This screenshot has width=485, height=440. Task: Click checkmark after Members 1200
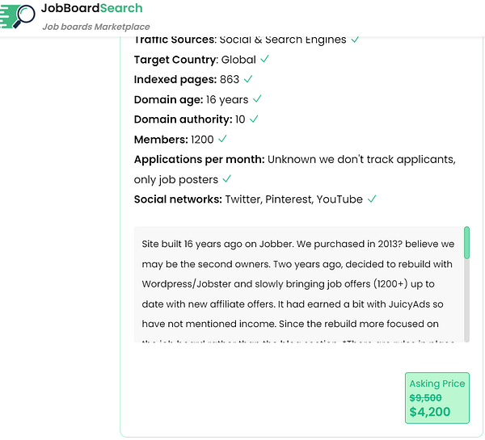222,139
